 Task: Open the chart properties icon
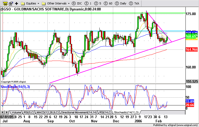pyautogui.click(x=11, y=3)
